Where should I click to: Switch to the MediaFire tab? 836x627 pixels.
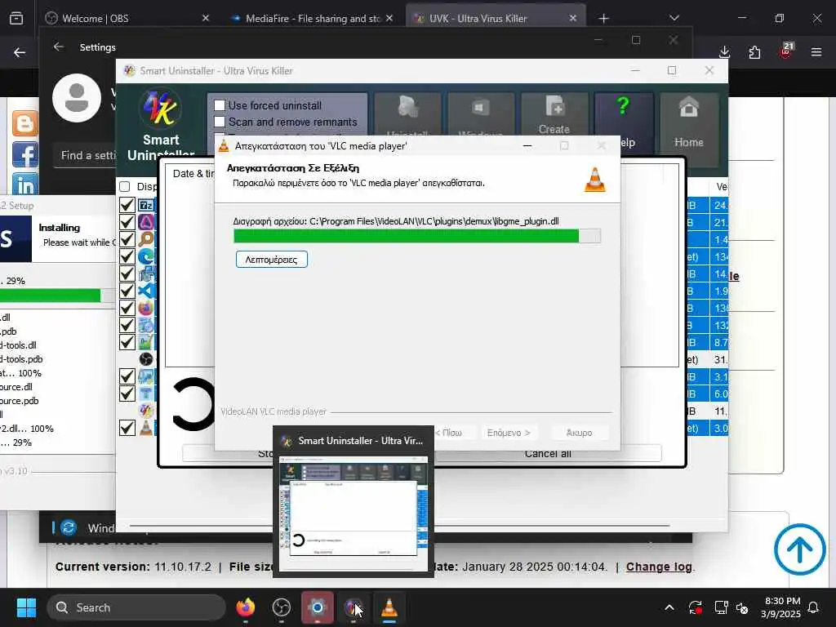point(313,18)
